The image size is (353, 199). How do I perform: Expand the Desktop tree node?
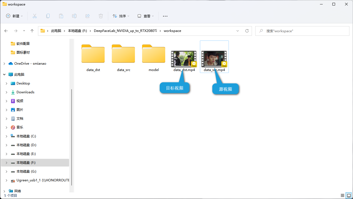click(6, 83)
